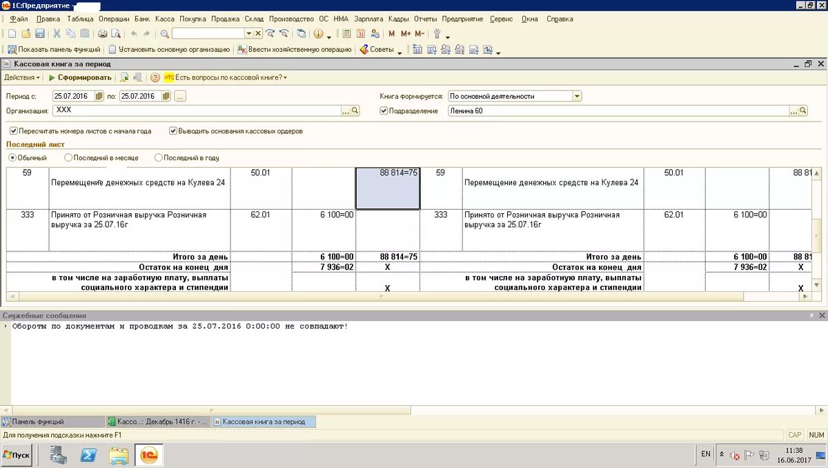Click the Print icon in toolbar
The width and height of the screenshot is (828, 468).
[102, 33]
